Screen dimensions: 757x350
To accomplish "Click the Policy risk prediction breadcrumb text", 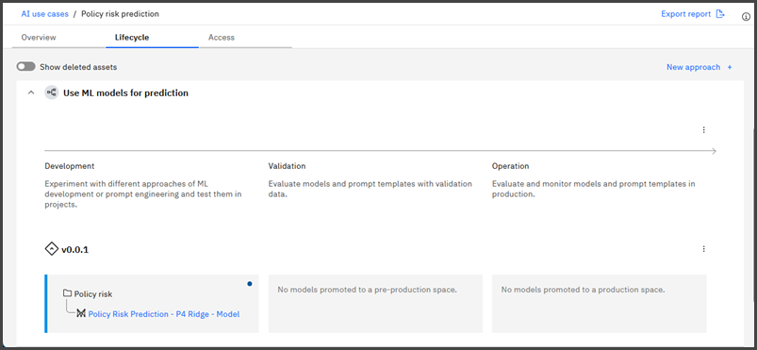I will pos(120,14).
